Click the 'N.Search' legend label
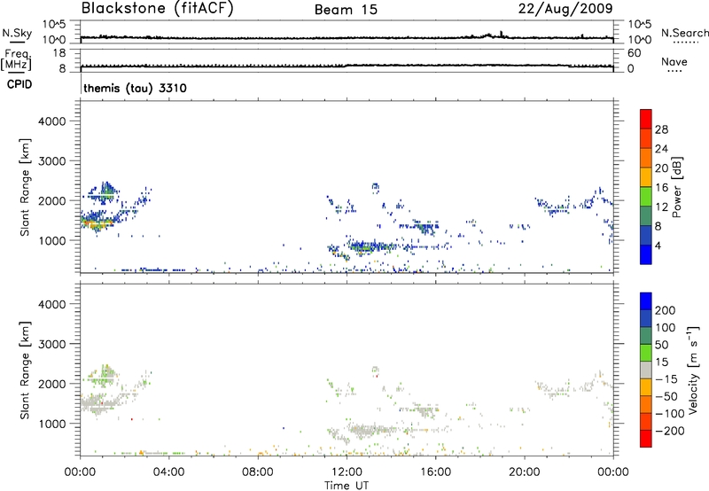The height and width of the screenshot is (491, 709). coord(684,33)
